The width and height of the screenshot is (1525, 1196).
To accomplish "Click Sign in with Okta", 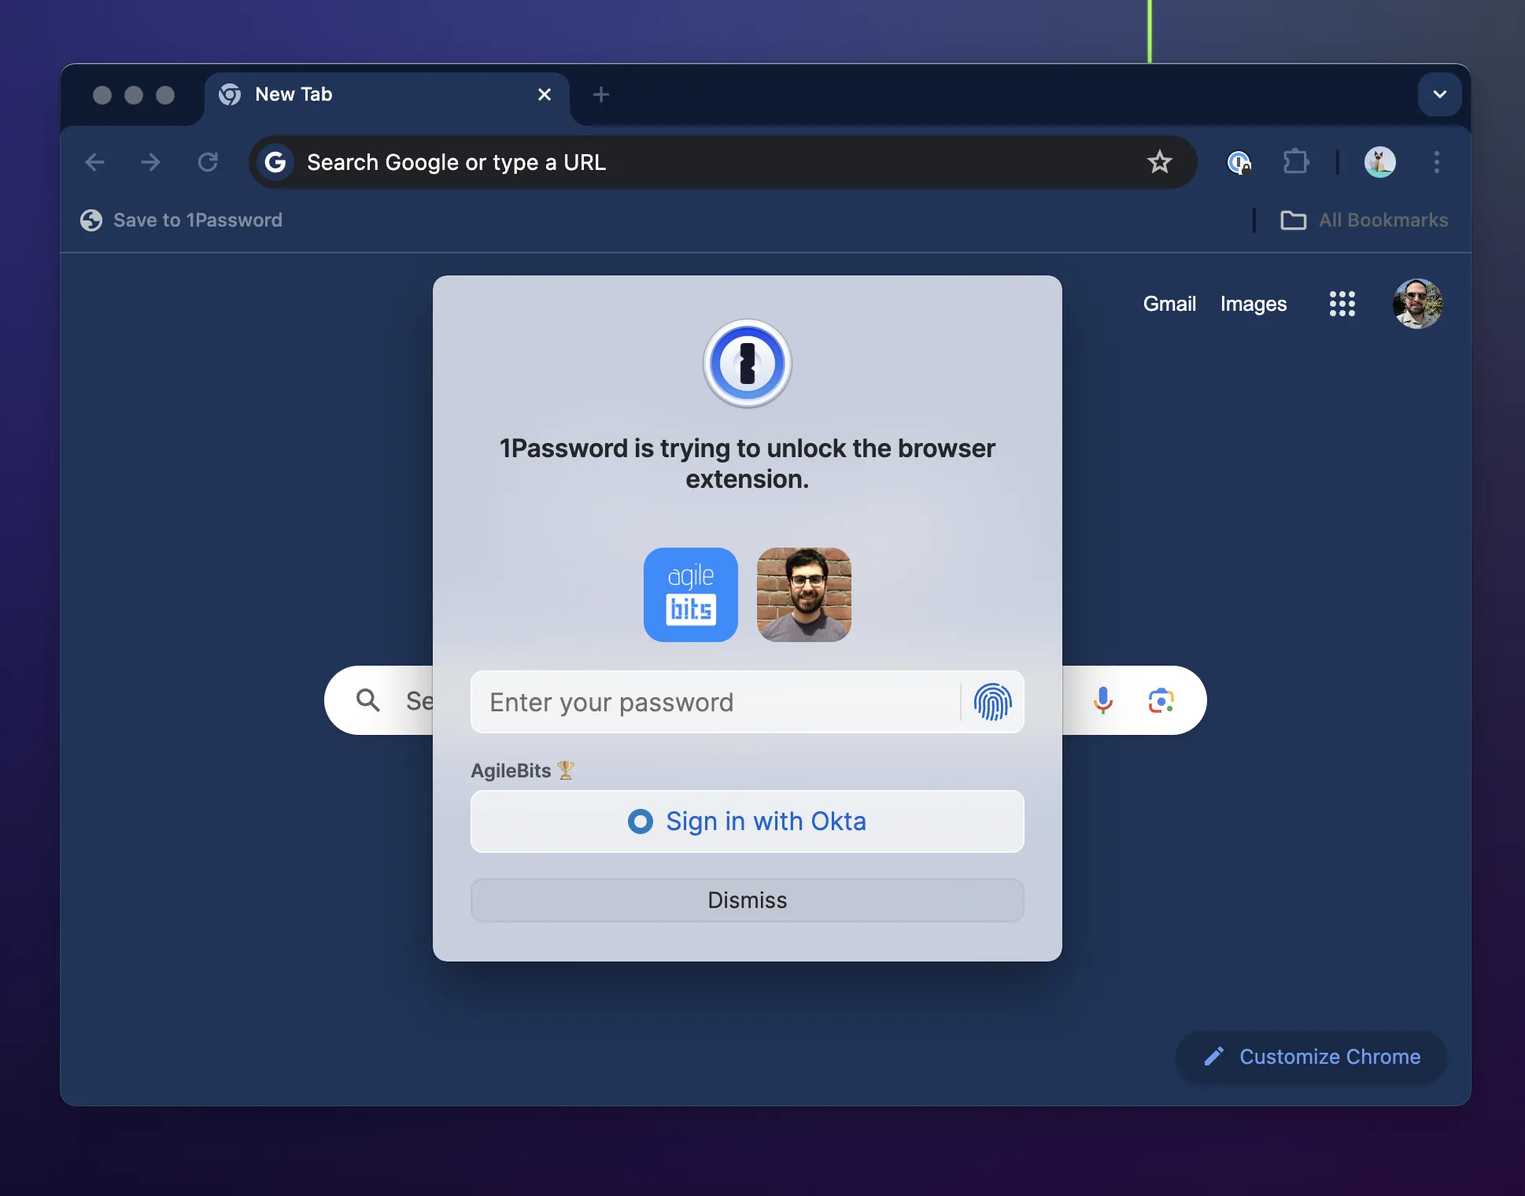I will 748,821.
